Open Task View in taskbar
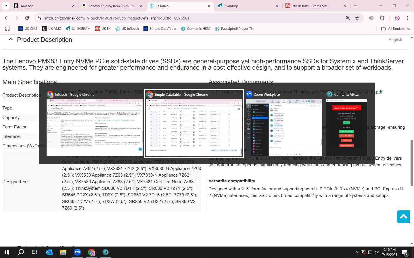This screenshot has height=258, width=414. pos(34,252)
